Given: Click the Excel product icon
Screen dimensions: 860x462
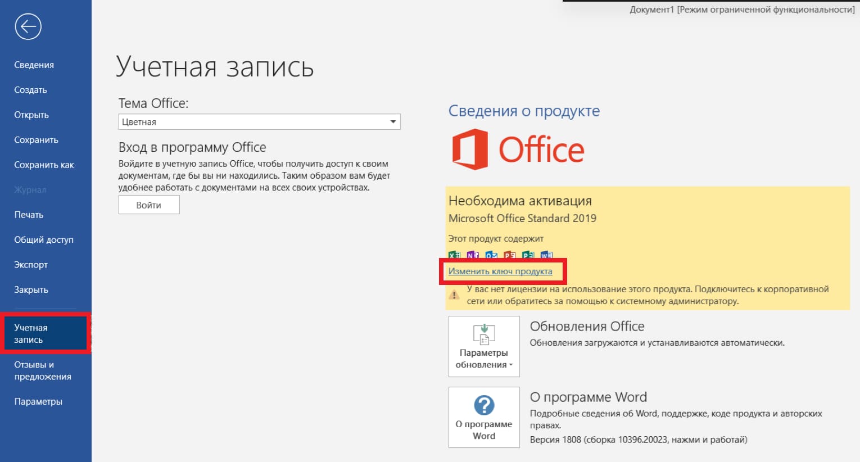Looking at the screenshot, I should pos(454,256).
